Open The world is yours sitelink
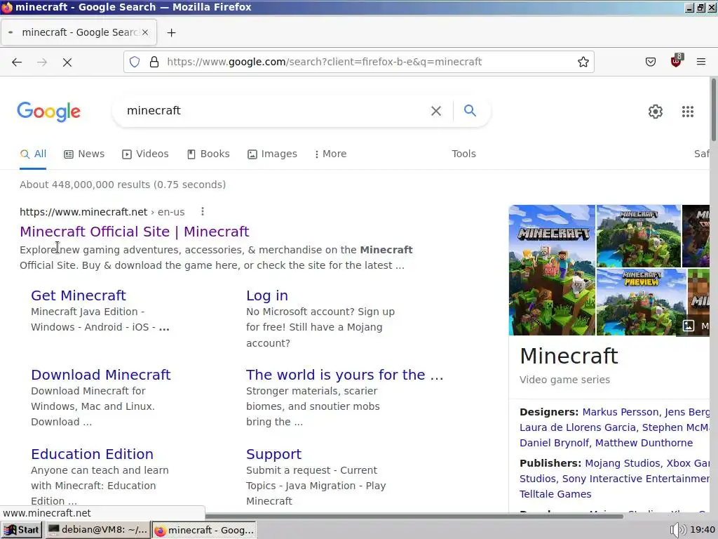This screenshot has height=539, width=718. click(345, 375)
